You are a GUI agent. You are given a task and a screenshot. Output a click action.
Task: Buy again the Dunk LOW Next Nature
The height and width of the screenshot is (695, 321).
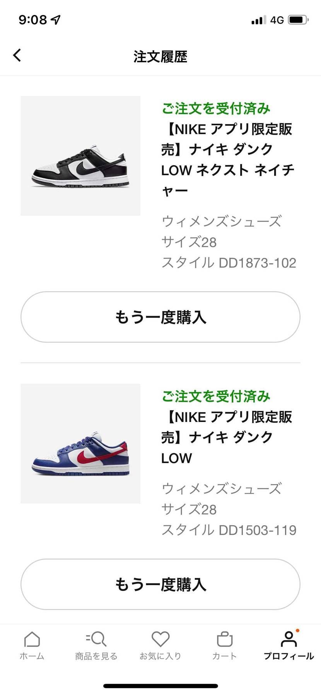160,317
